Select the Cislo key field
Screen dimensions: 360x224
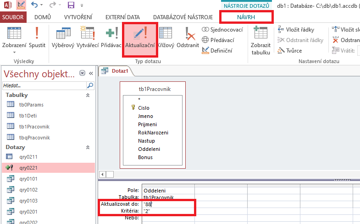pos(144,108)
